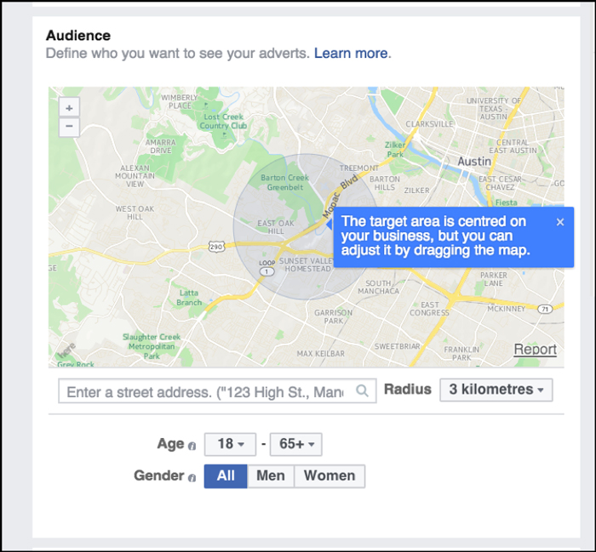Click the Barton Creek Greenbelt map label

[x=284, y=182]
